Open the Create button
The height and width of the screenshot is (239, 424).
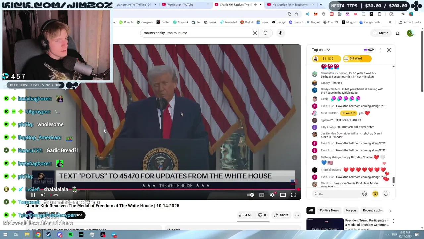click(380, 33)
